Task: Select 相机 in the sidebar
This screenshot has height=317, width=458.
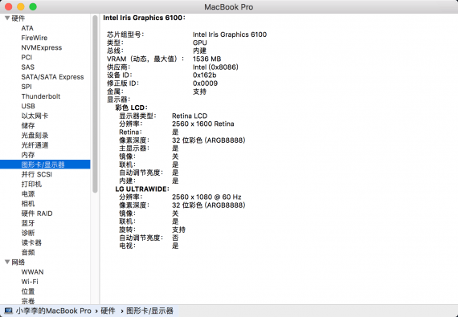Action: click(x=28, y=204)
